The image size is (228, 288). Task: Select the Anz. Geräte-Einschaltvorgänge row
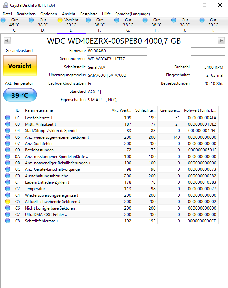pyautogui.click(x=111, y=169)
